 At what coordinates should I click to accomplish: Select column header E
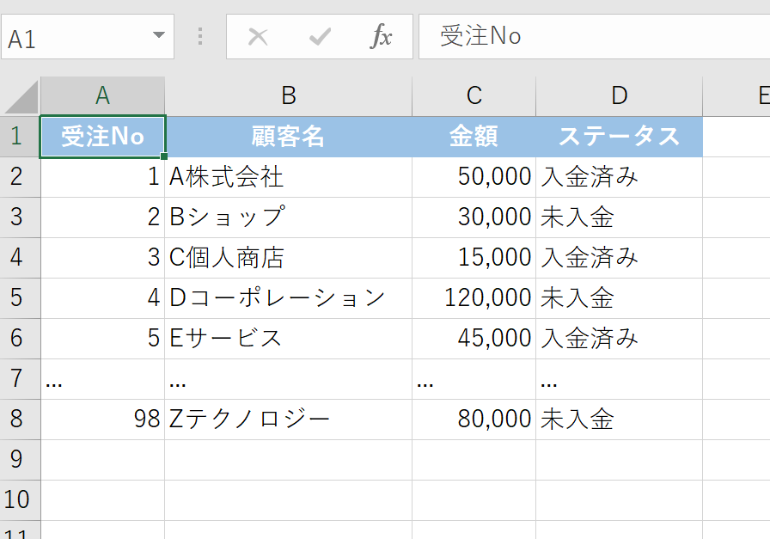click(754, 95)
